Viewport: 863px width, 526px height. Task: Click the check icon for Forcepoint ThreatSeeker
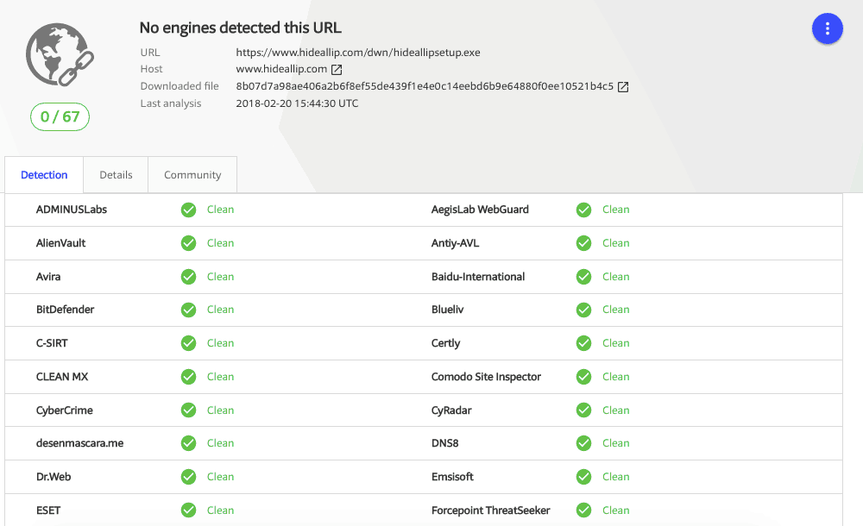[x=584, y=510]
